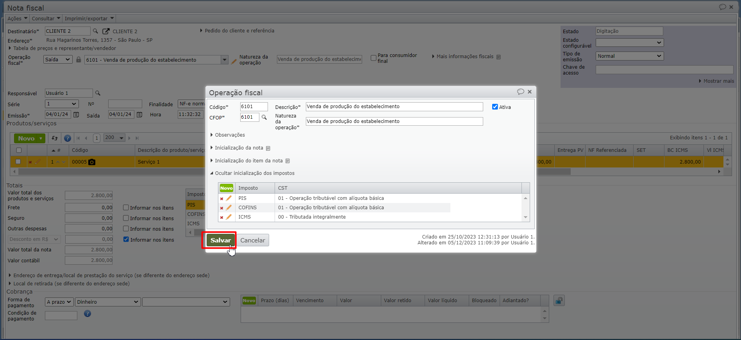The image size is (741, 340).
Task: Delete the COFINS tax row
Action: pyautogui.click(x=221, y=208)
